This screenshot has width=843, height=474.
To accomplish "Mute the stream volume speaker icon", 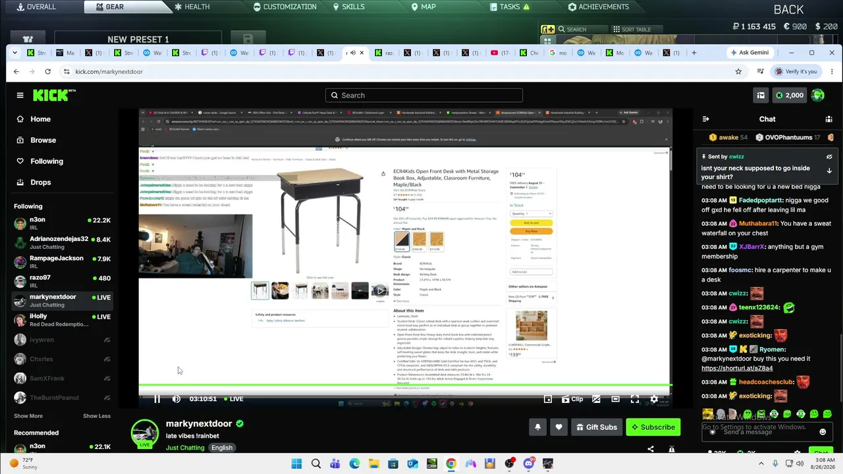I will pyautogui.click(x=176, y=399).
